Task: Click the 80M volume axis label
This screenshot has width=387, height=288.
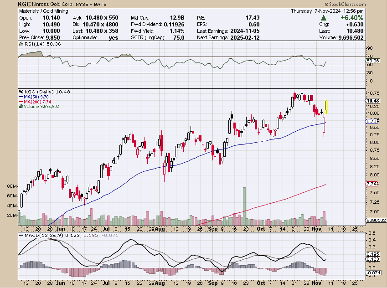Action: (x=12, y=186)
